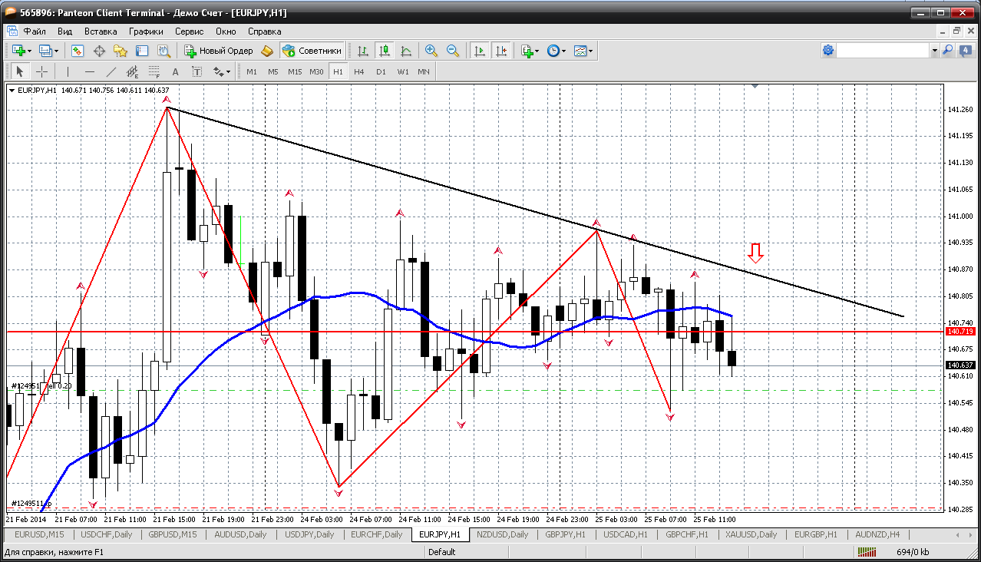The image size is (981, 562).
Task: Open the Data Window crosshair-circle icon
Action: [99, 51]
